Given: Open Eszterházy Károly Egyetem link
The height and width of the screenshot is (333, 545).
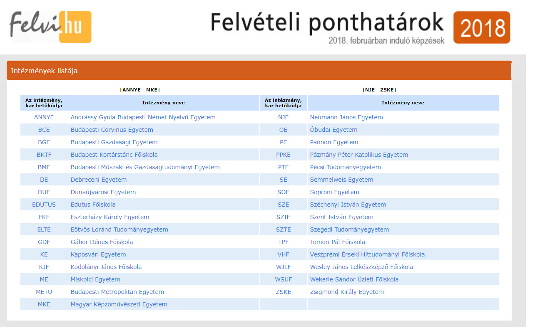Looking at the screenshot, I should click(x=110, y=217).
